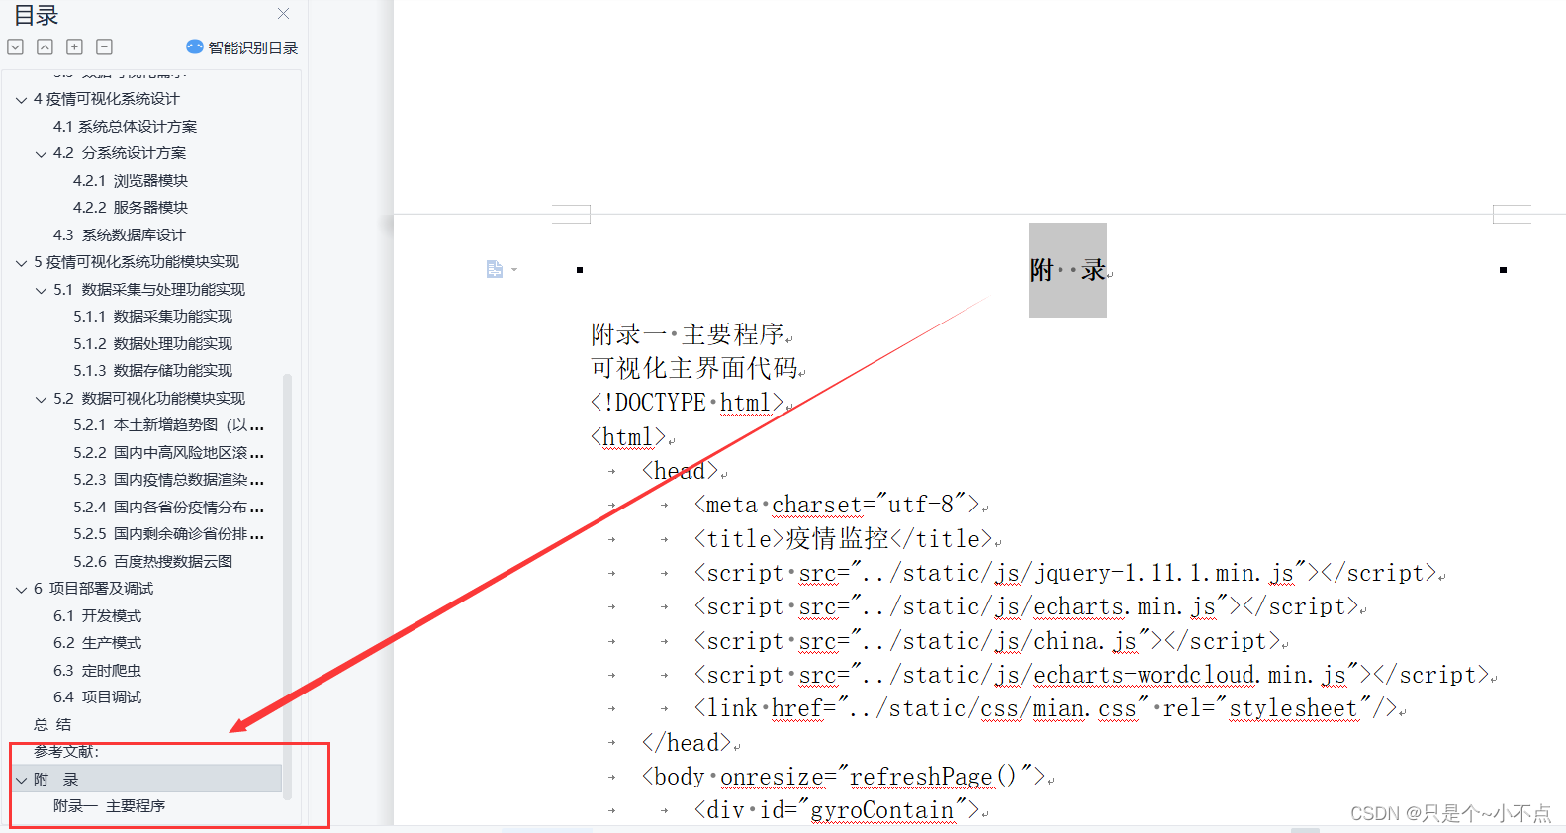1566x833 pixels.
Task: Go to 4.2.2 服务器模块
Action: point(130,208)
